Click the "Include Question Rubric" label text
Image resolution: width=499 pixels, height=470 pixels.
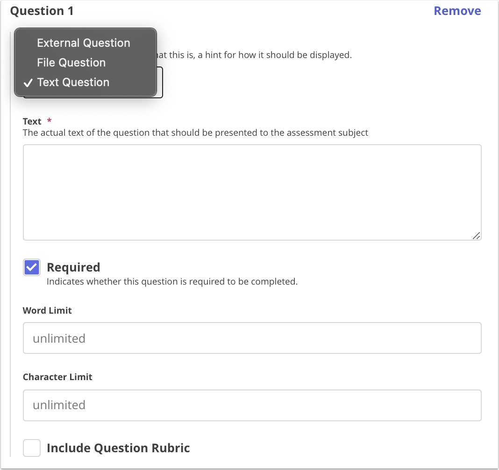(117, 448)
